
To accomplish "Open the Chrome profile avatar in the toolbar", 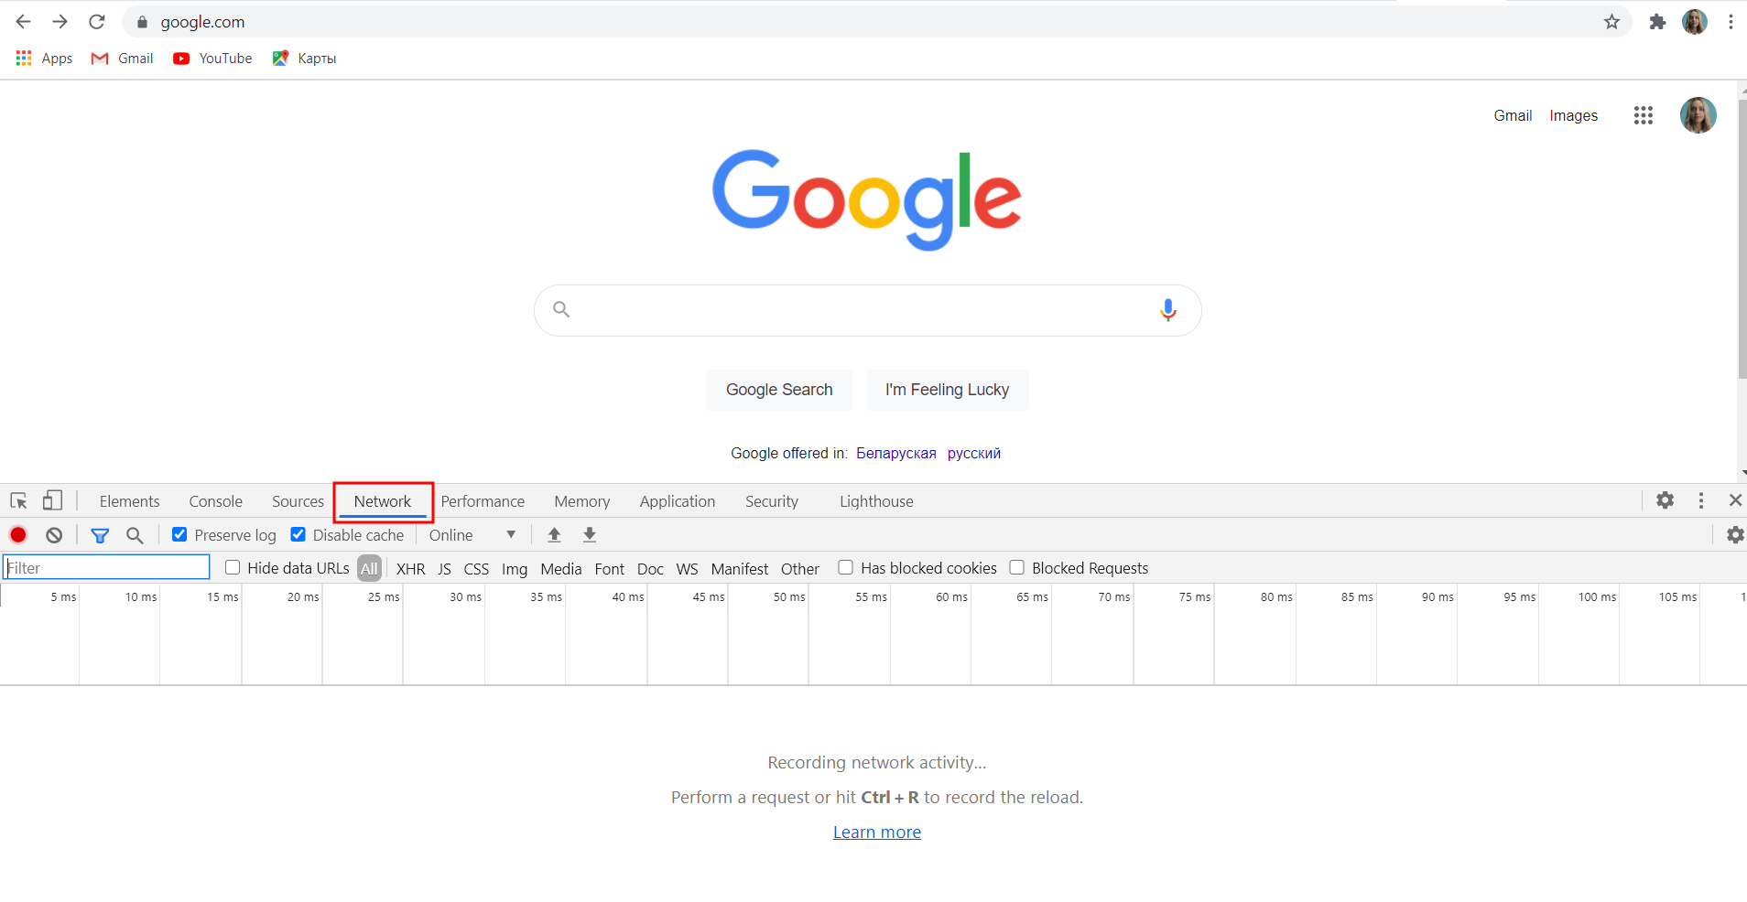I will 1695,22.
